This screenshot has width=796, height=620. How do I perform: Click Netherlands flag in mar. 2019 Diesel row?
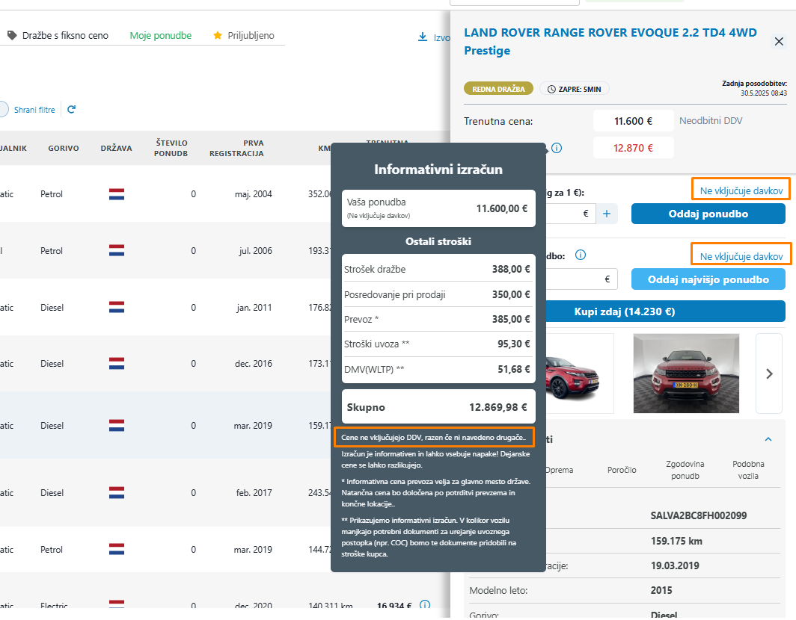tap(117, 425)
